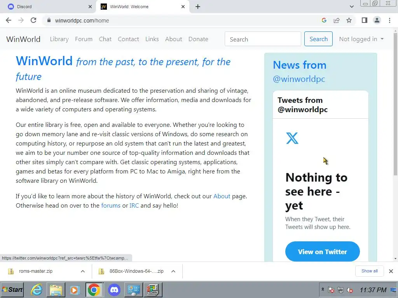Open the Donate nav item
Screen dimensions: 398x298
(198, 39)
